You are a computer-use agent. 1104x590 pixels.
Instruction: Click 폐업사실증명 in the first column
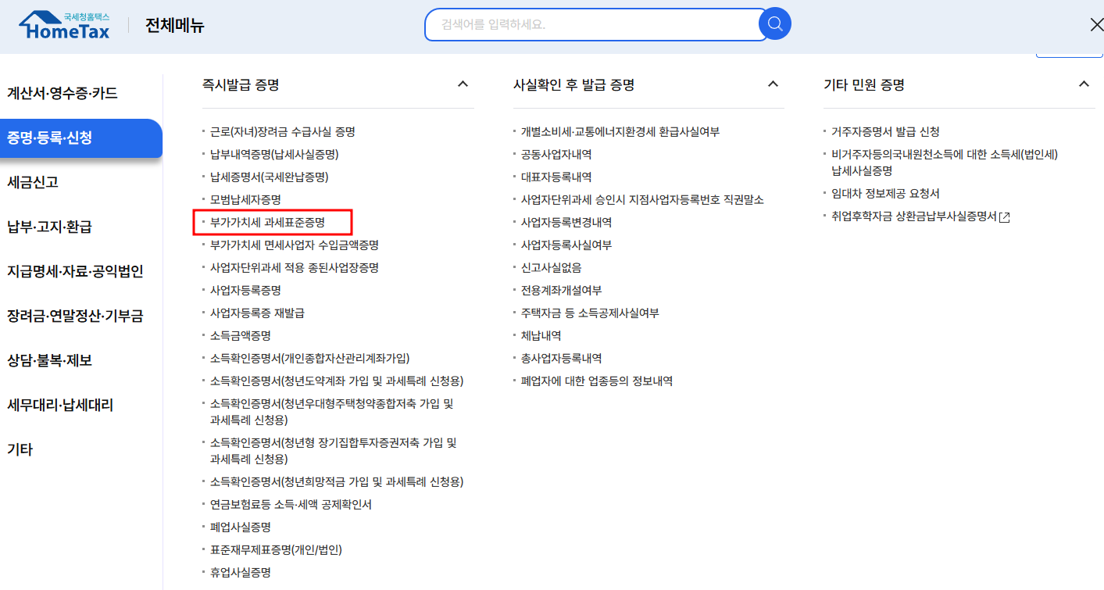pos(241,527)
